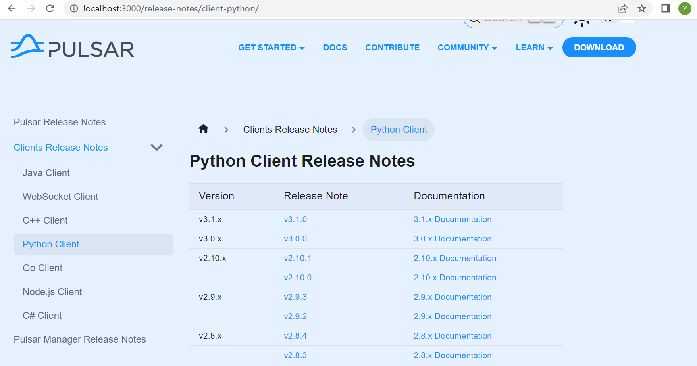
Task: Click the Download button
Action: pyautogui.click(x=599, y=48)
